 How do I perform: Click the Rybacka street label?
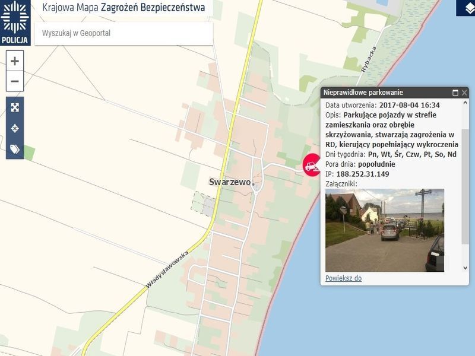point(369,59)
